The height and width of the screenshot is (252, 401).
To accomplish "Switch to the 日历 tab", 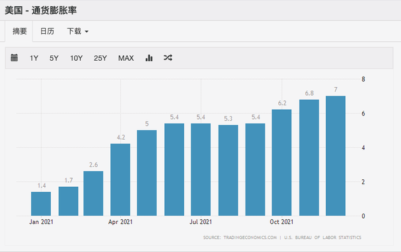I will [48, 31].
